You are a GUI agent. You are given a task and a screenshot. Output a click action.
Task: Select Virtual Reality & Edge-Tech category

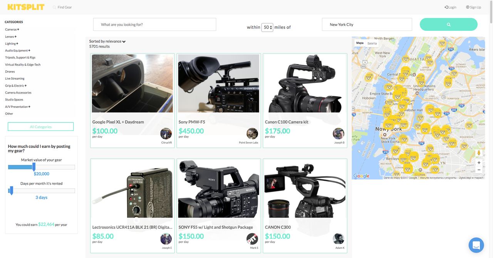[23, 65]
